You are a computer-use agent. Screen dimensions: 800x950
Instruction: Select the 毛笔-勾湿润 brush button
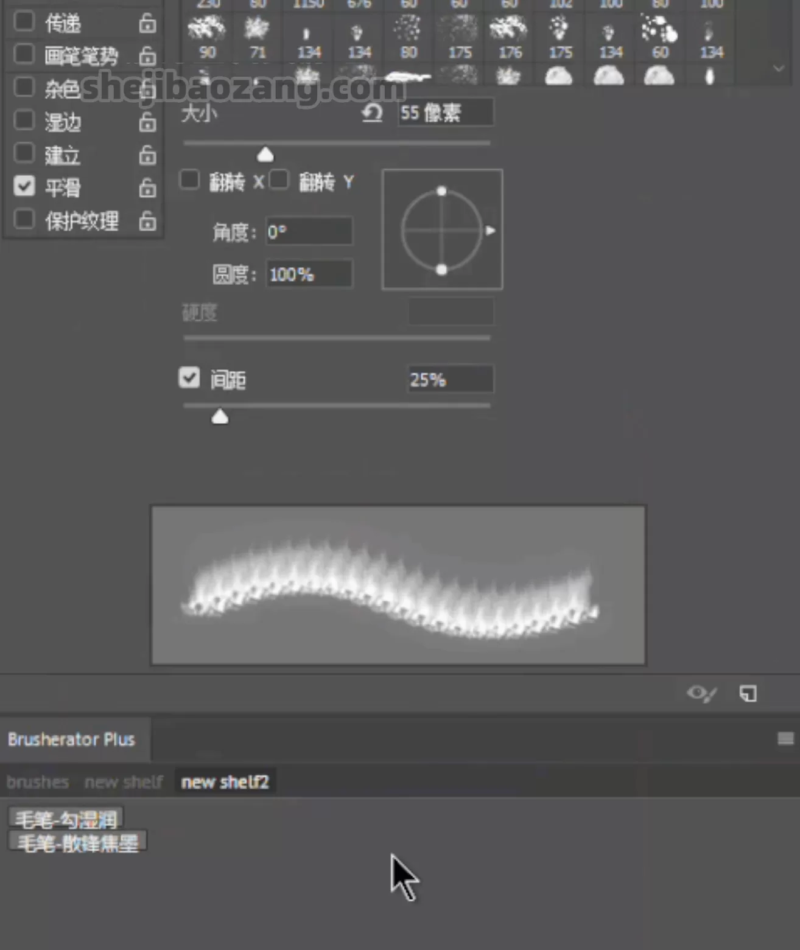click(x=66, y=819)
